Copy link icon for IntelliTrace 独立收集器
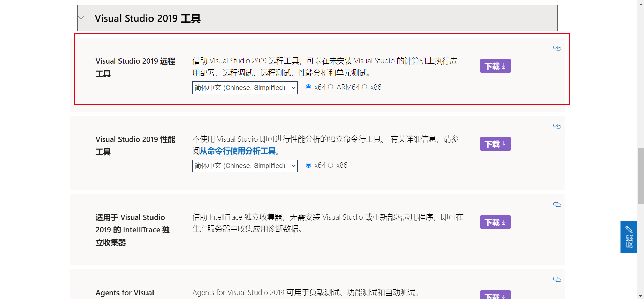Image resolution: width=644 pixels, height=299 pixels. pyautogui.click(x=557, y=204)
